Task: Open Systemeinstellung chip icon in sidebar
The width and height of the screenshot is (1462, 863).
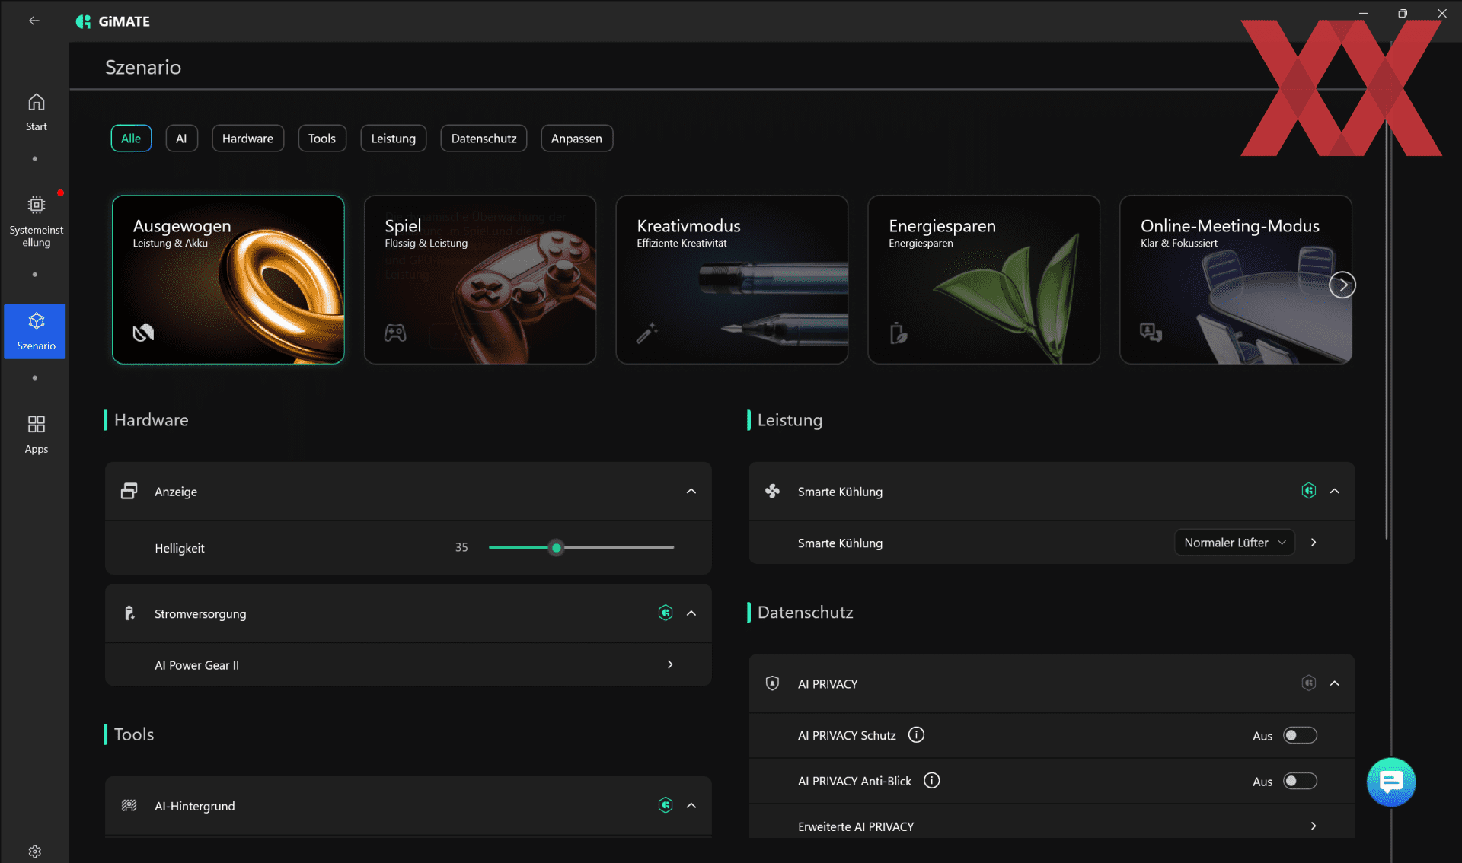Action: click(36, 205)
